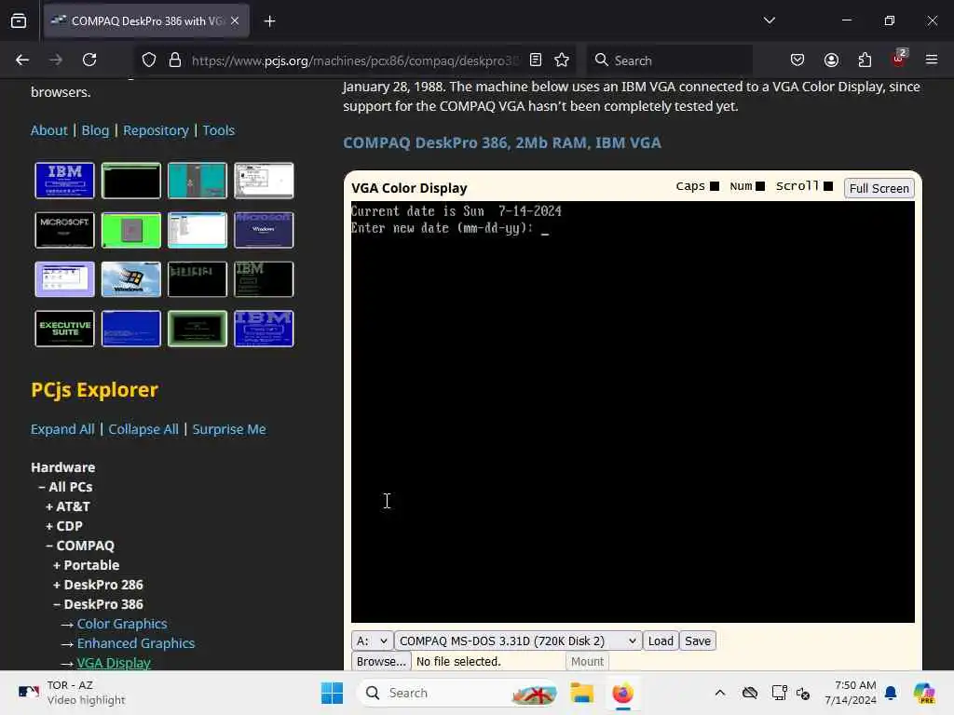Click the Load disk button

[x=661, y=641]
